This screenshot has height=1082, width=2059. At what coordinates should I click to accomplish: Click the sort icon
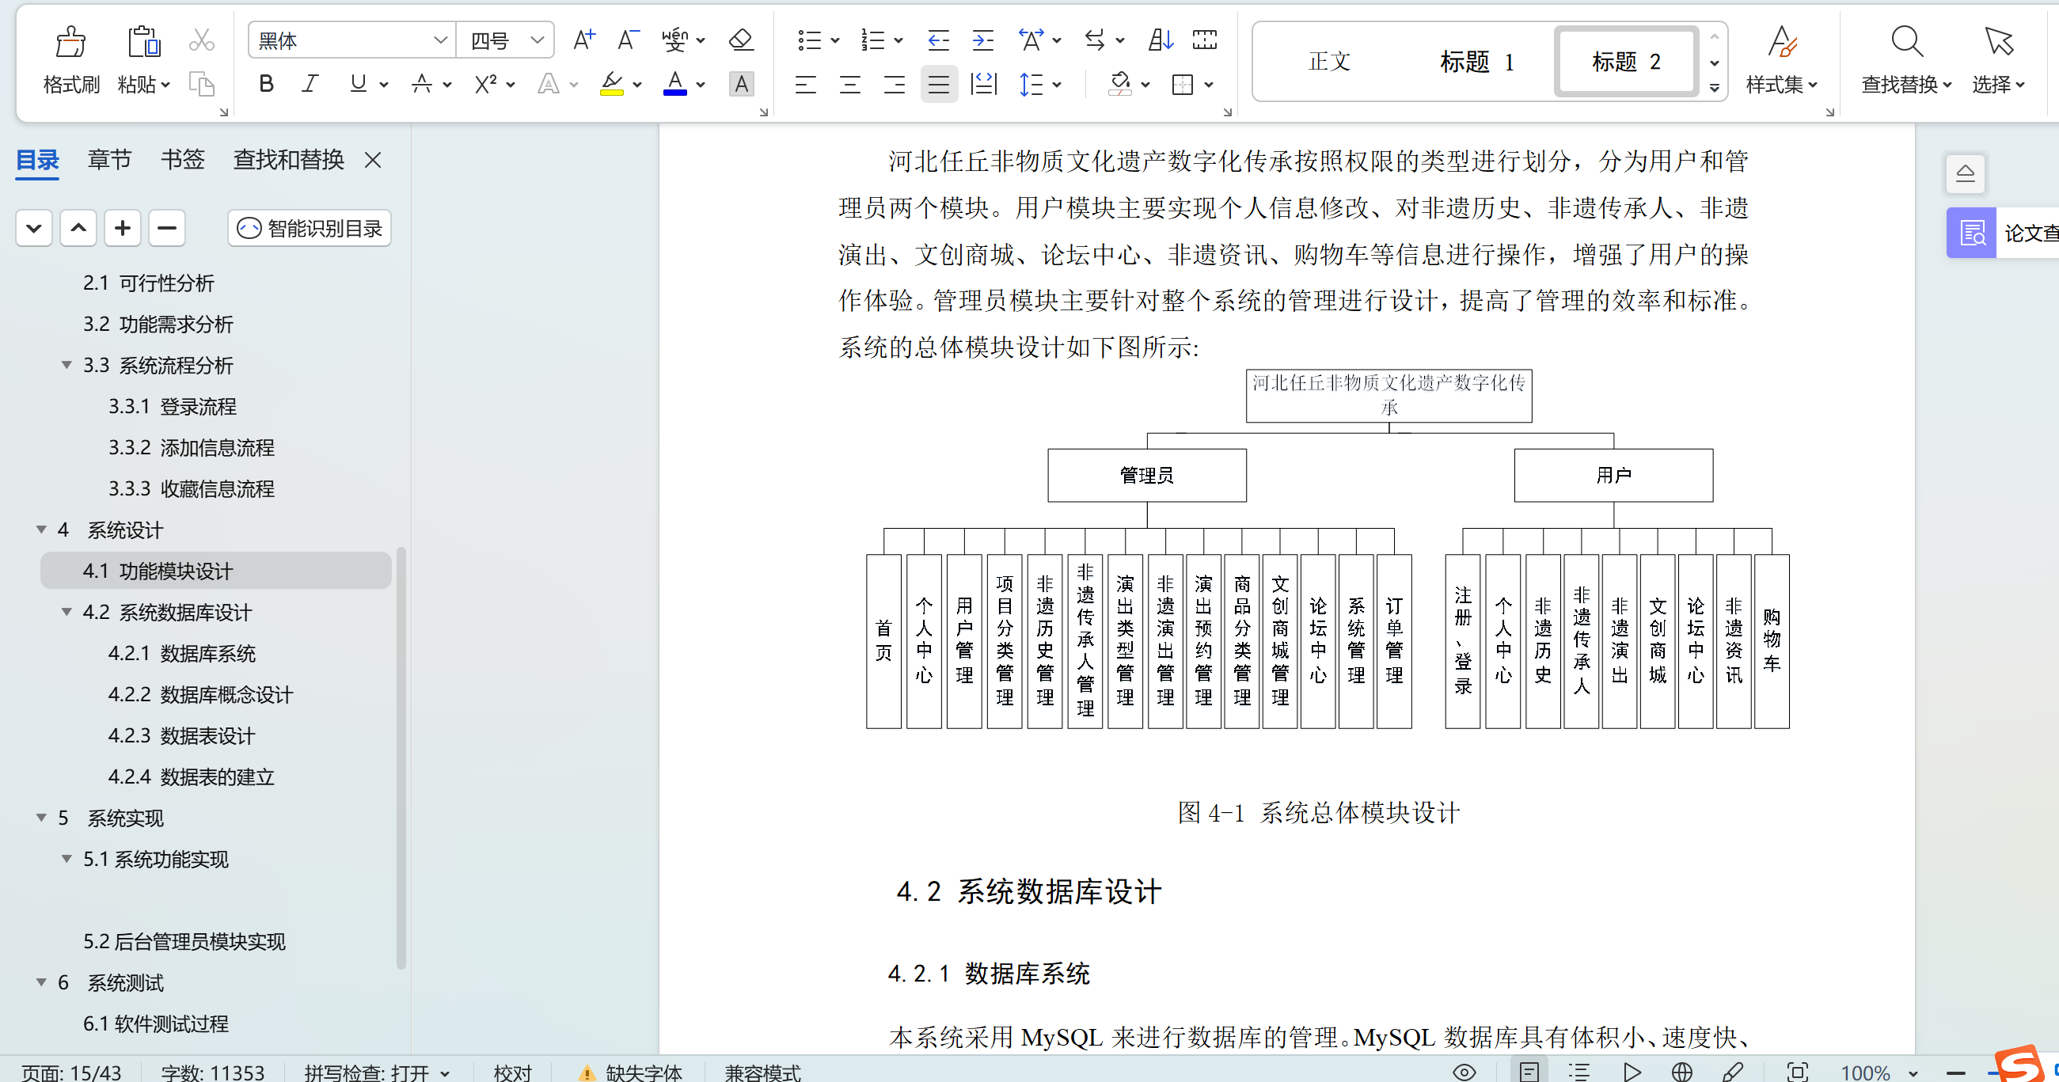(1160, 40)
